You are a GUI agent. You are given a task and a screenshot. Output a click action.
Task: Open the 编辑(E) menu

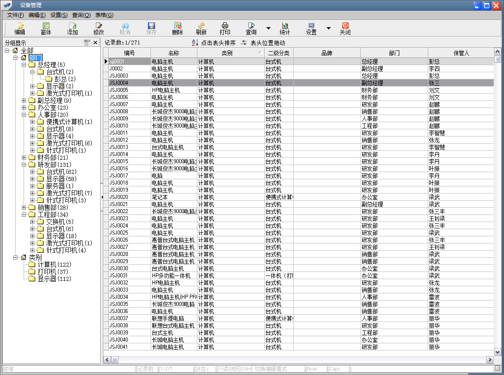click(37, 15)
